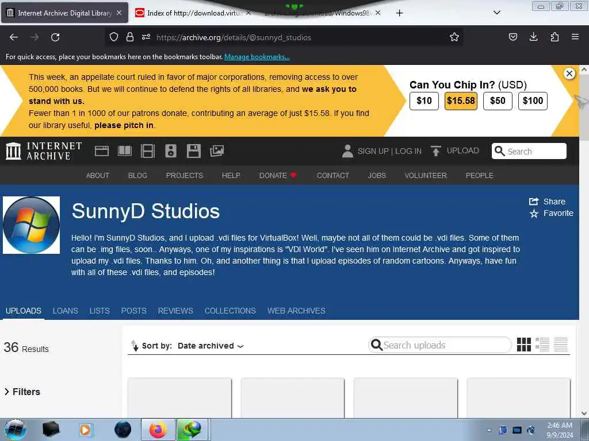Go back using the browser back arrow

pyautogui.click(x=14, y=37)
